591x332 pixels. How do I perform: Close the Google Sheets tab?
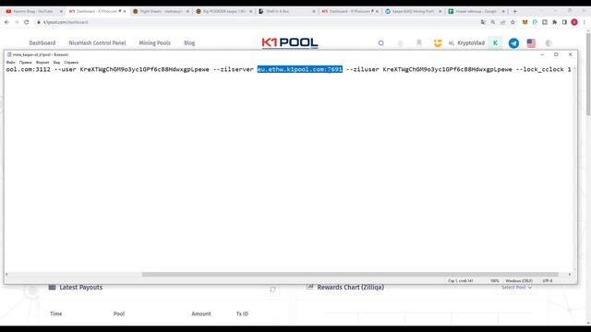[503, 11]
